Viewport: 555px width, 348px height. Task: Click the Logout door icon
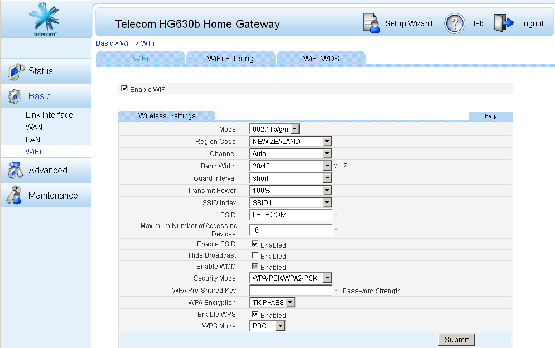pos(504,23)
